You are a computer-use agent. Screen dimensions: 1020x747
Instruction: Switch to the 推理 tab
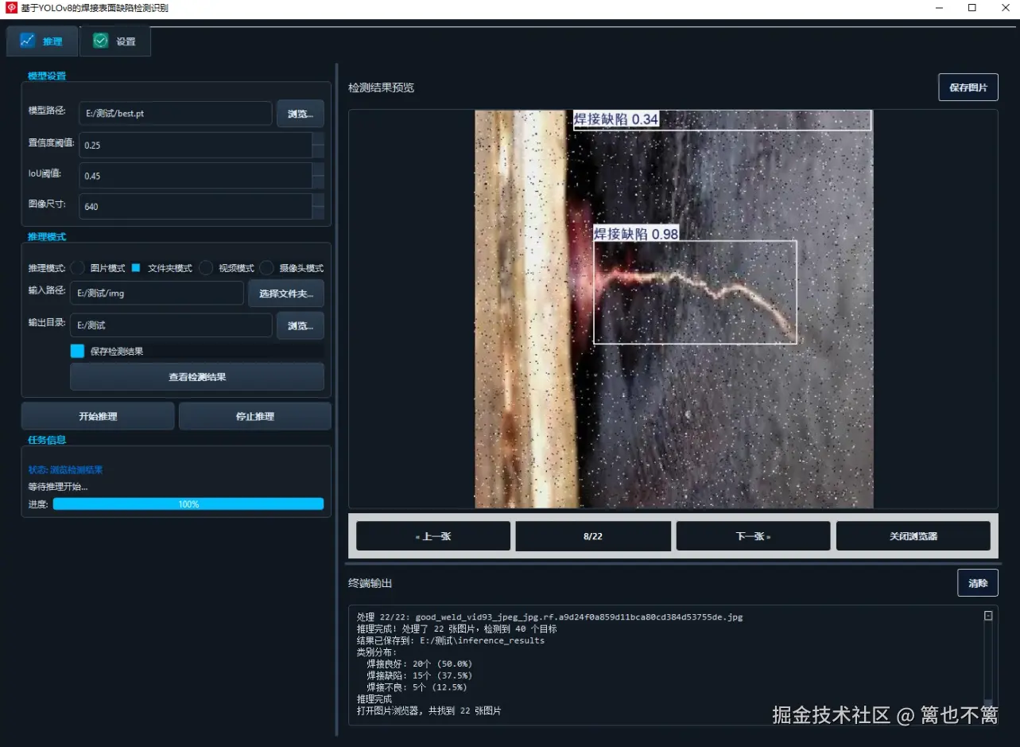click(x=42, y=40)
